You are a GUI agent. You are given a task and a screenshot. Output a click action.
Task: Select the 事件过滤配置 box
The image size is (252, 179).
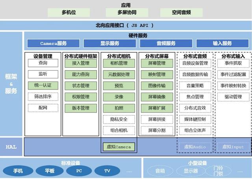(x=233, y=75)
